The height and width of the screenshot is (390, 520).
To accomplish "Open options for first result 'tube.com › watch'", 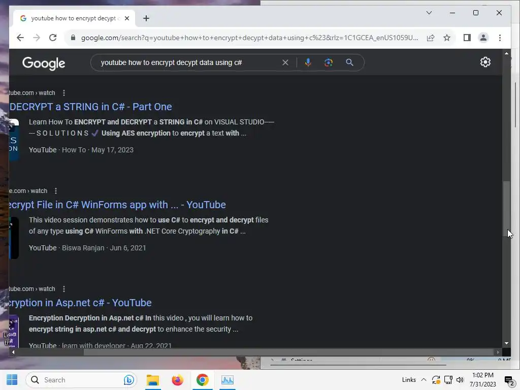I will [63, 93].
